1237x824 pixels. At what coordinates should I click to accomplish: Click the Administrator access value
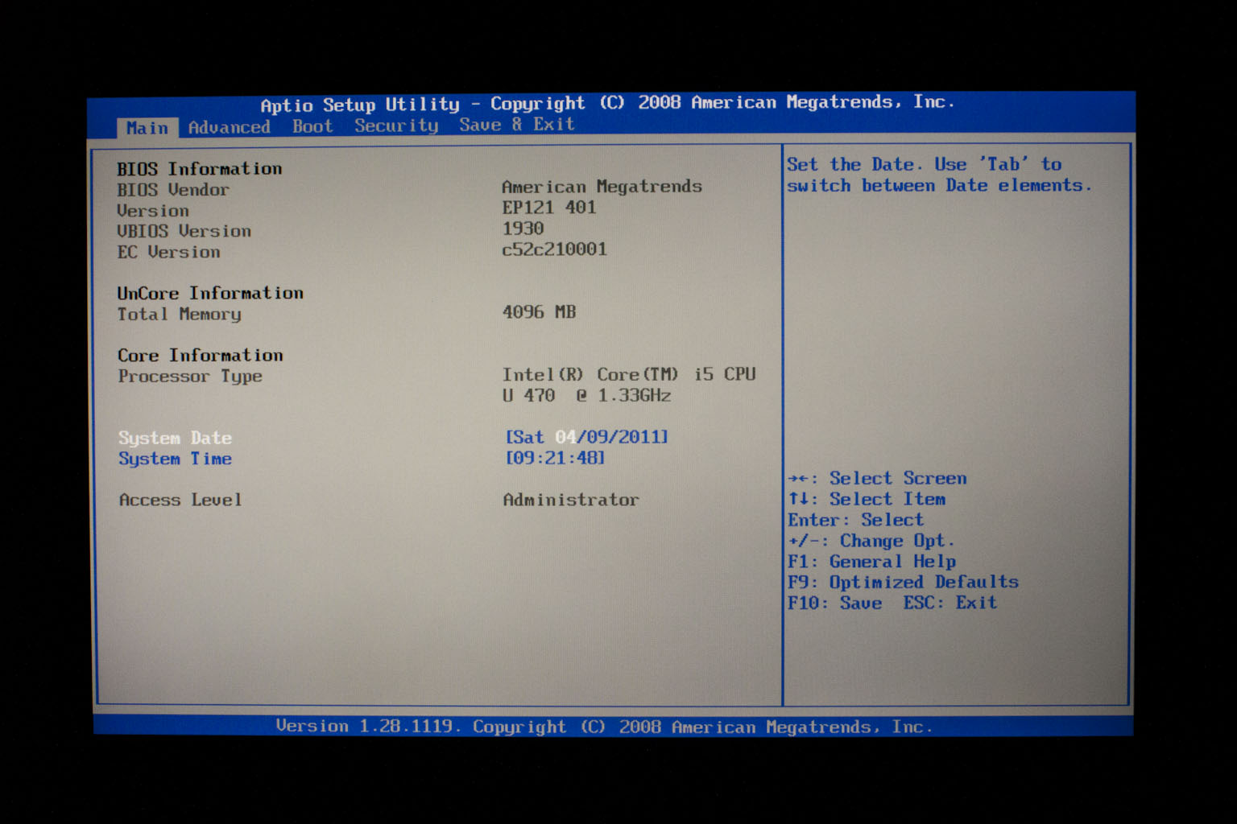click(571, 500)
